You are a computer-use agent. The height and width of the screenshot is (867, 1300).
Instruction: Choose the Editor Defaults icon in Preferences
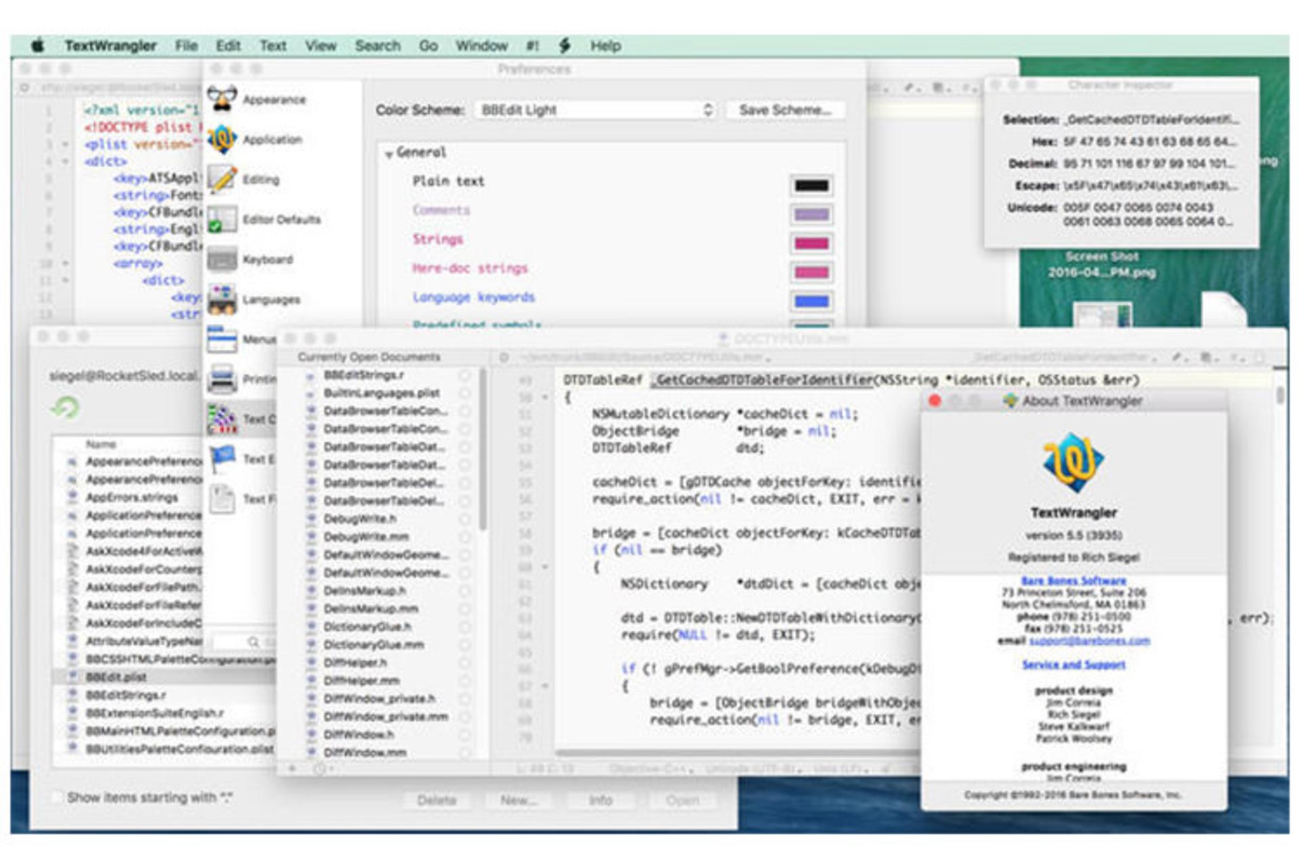coord(222,219)
